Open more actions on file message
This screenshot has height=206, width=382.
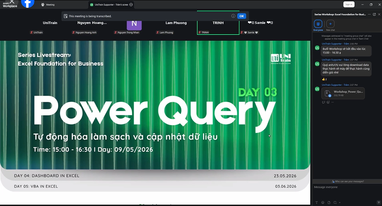(333, 102)
